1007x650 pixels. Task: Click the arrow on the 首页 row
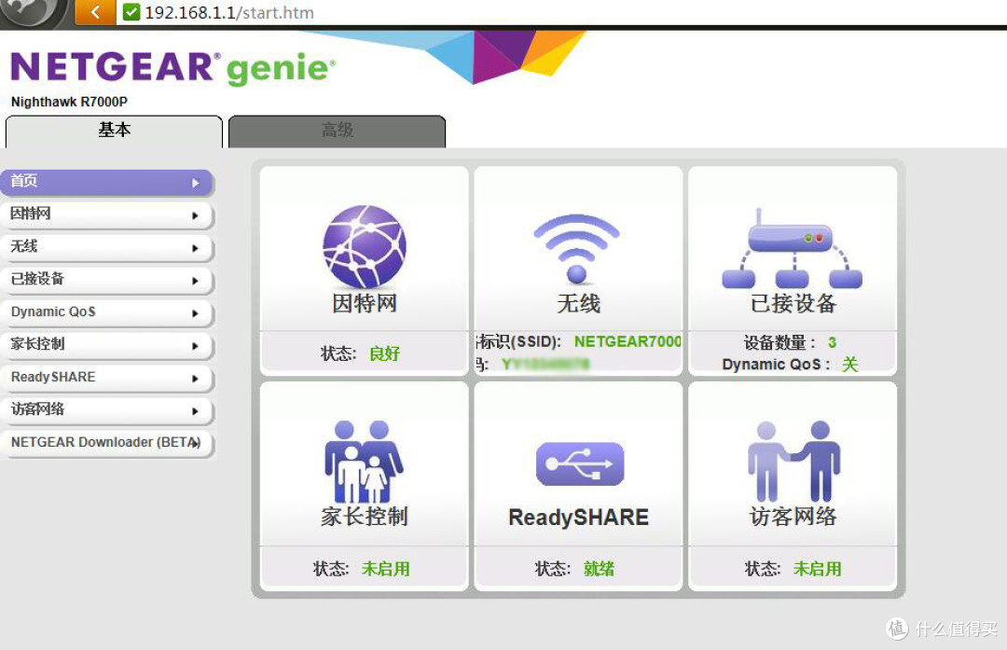[x=196, y=183]
